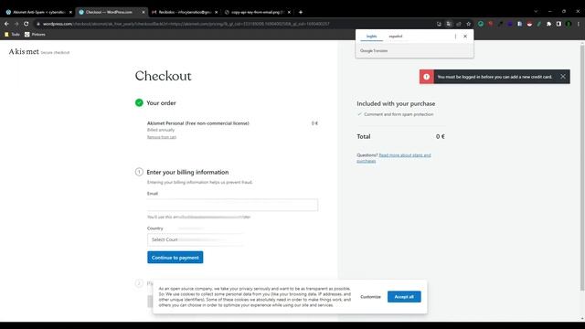Open the Chrome extensions puzzle icon
The height and width of the screenshot is (329, 585).
click(548, 24)
